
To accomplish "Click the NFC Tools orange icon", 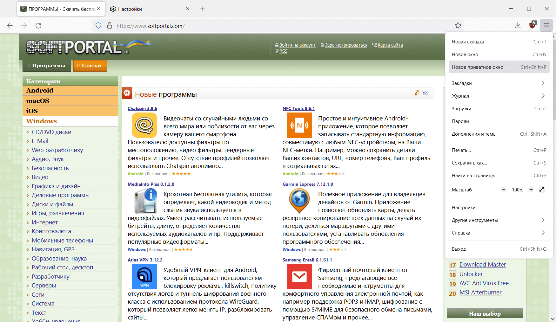I will pos(299,125).
